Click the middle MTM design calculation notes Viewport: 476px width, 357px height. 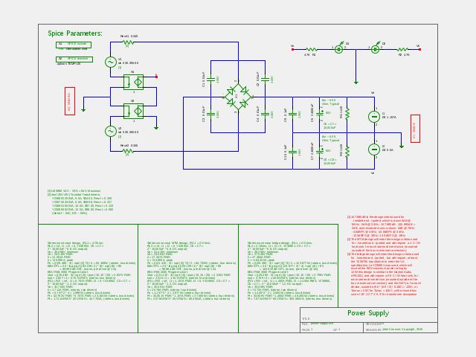191,271
